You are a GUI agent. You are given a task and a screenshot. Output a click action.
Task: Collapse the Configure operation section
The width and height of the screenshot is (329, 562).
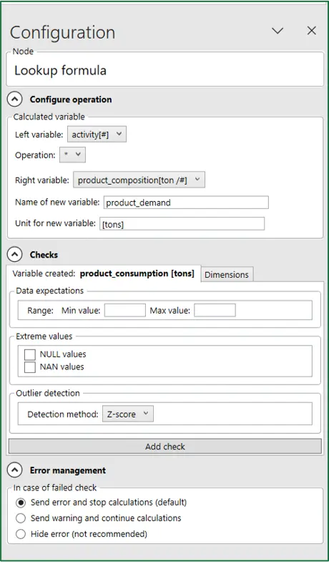point(15,100)
